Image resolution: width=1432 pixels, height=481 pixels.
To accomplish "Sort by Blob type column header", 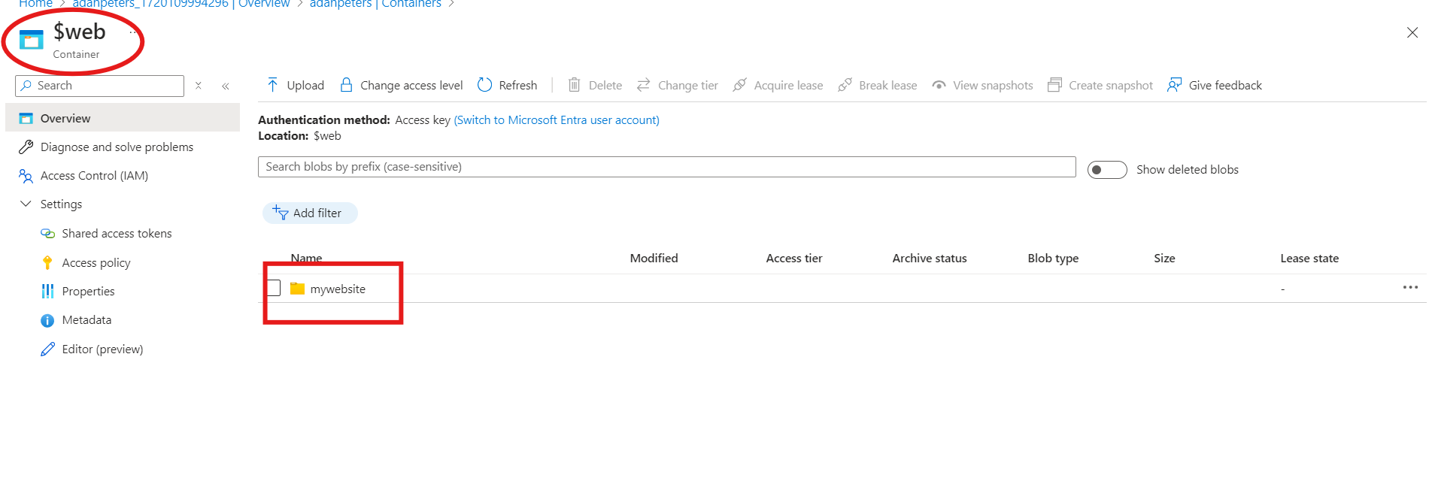I will pyautogui.click(x=1053, y=259).
